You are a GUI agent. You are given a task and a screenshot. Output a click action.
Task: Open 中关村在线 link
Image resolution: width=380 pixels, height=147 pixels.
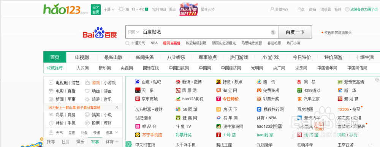click(x=145, y=145)
